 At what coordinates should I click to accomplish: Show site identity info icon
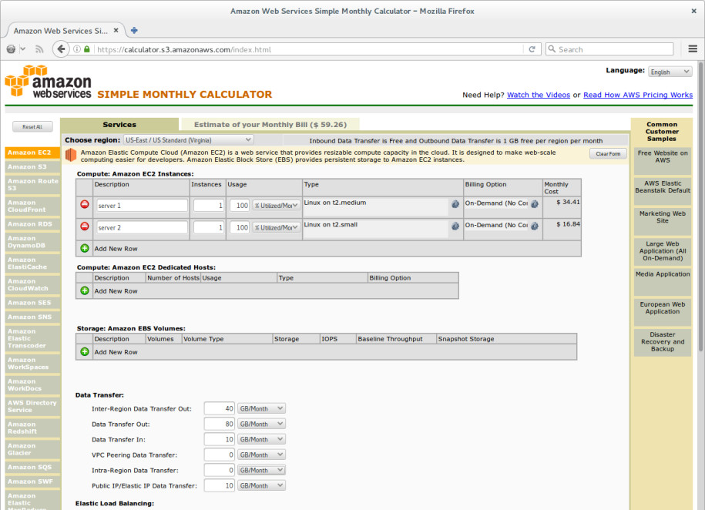click(77, 49)
